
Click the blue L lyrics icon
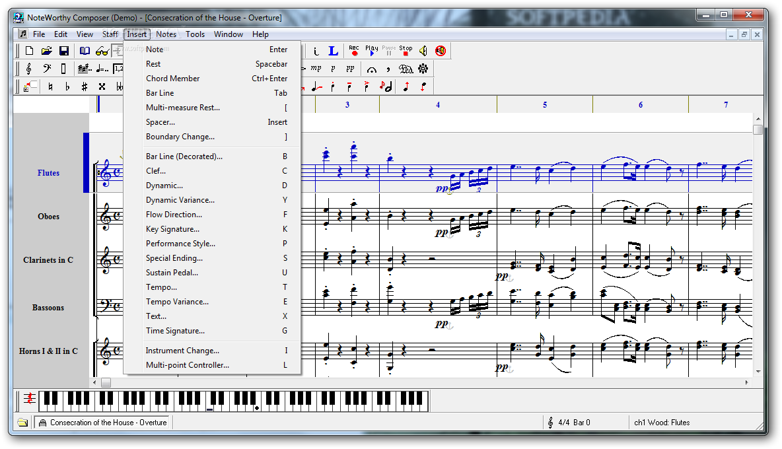coord(333,51)
